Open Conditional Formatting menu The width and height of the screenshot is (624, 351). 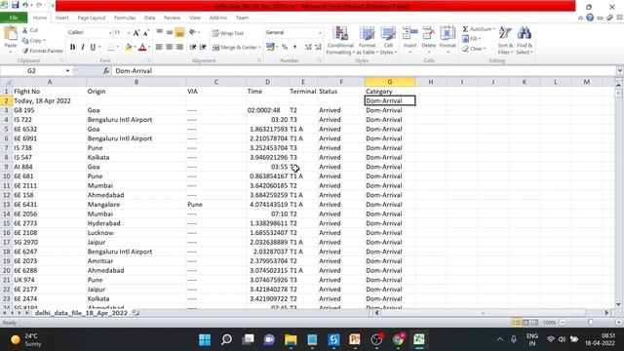[340, 41]
